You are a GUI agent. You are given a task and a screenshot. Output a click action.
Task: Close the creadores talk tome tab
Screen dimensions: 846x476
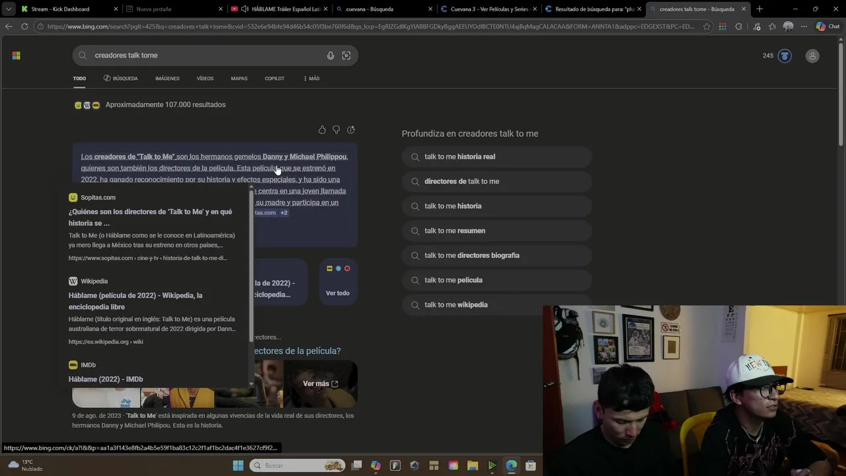744,9
